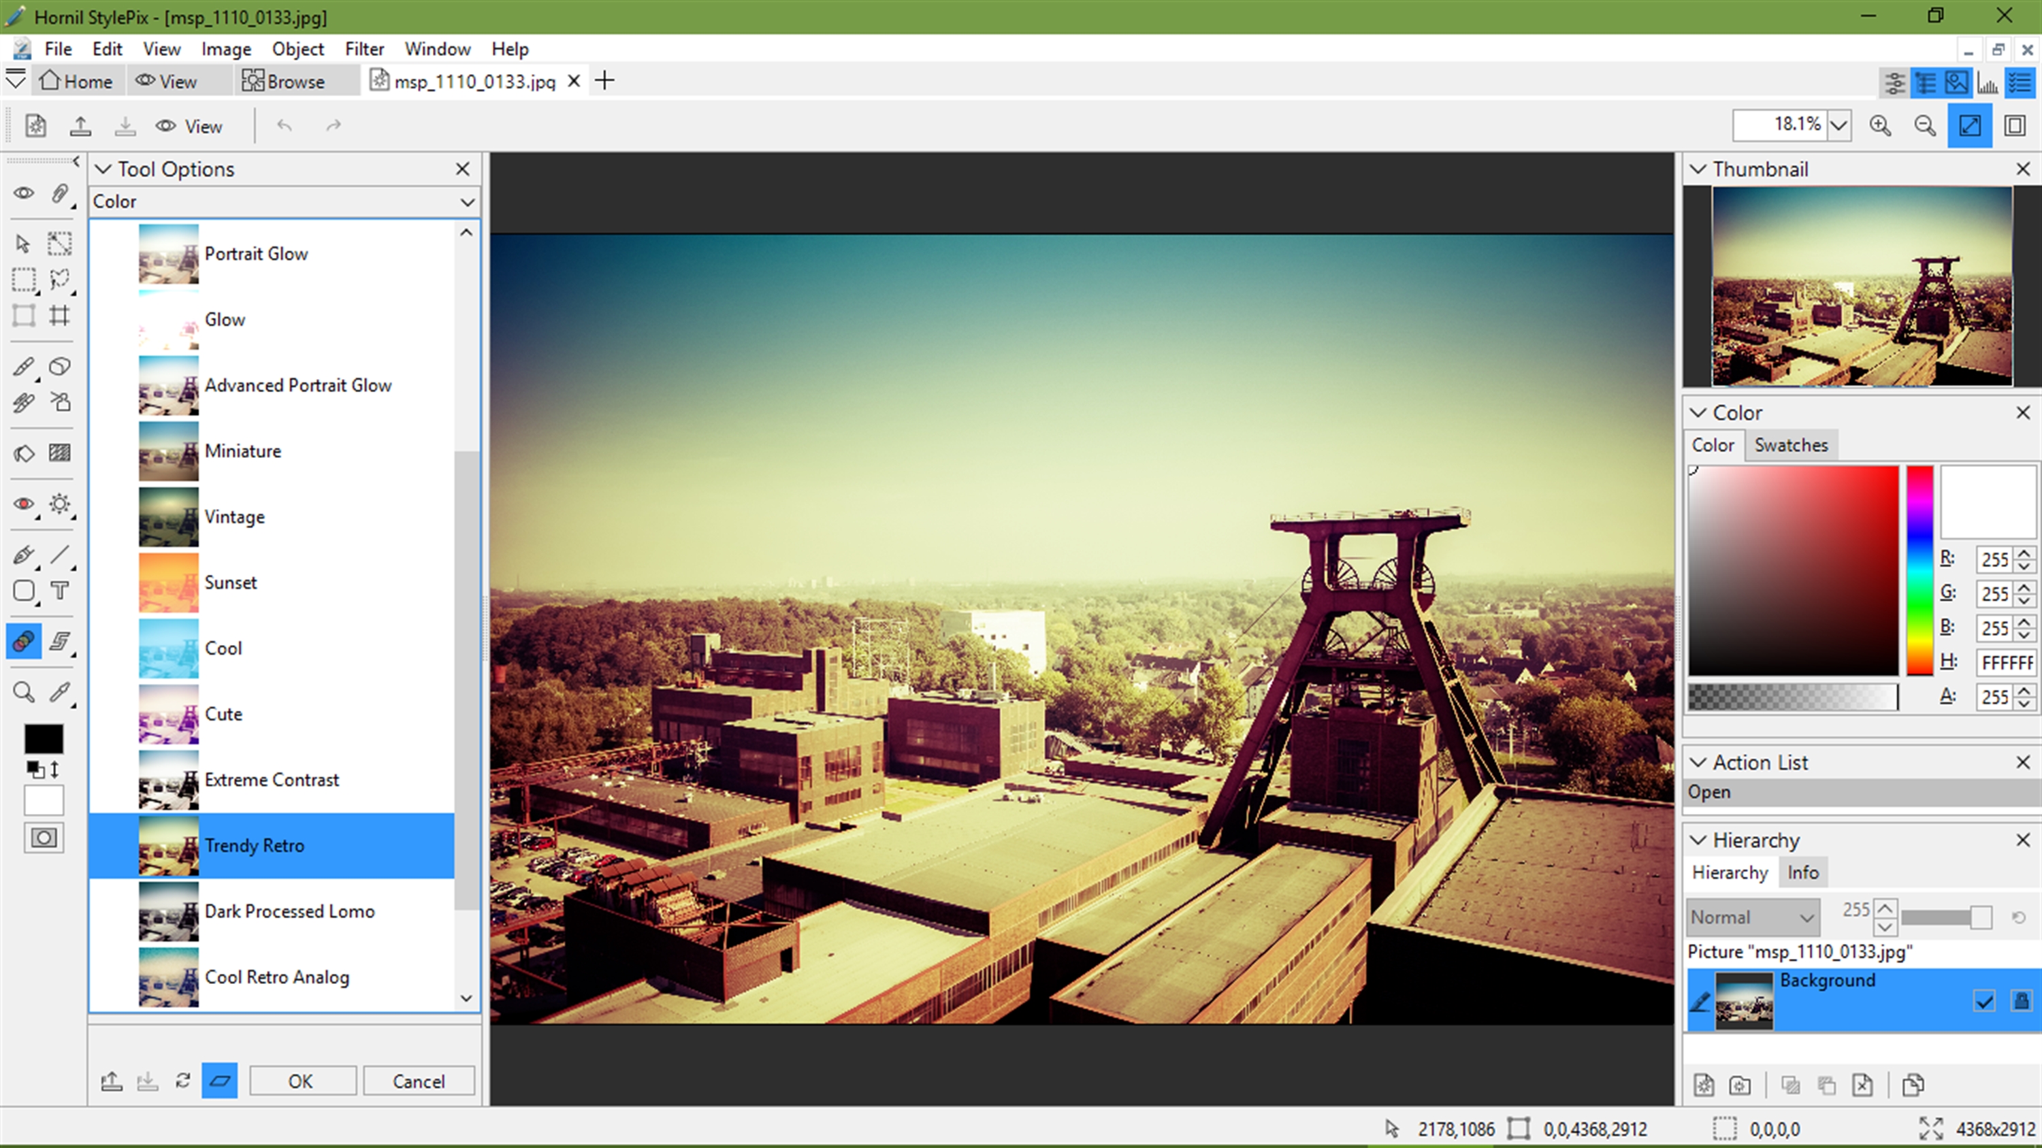Select the Crop tool in toolbox
2042x1148 pixels.
[59, 316]
